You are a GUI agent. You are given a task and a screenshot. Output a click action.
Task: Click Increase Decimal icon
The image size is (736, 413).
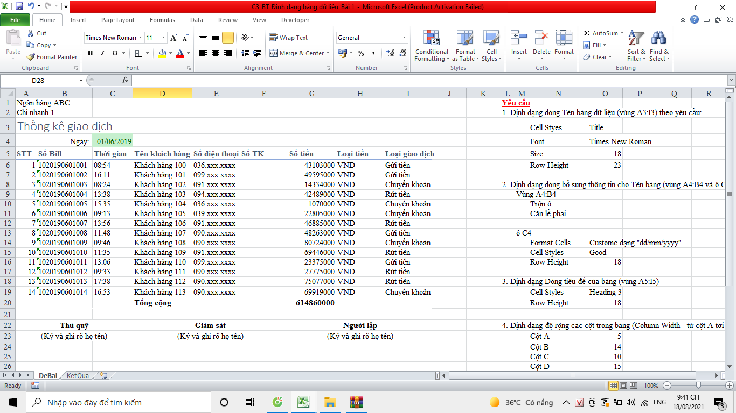pos(391,53)
